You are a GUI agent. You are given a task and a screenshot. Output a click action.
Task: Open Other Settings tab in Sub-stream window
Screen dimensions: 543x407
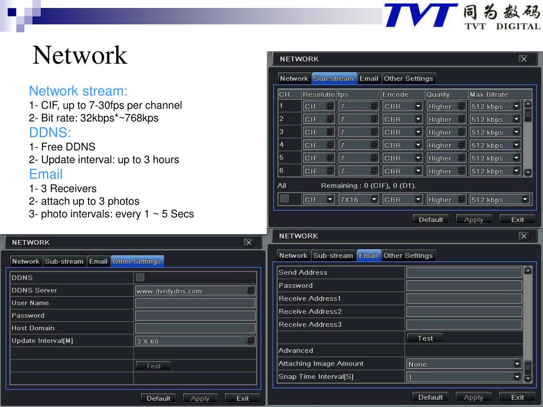(408, 78)
